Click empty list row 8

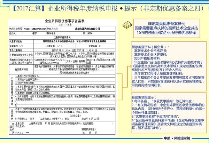click(65, 106)
